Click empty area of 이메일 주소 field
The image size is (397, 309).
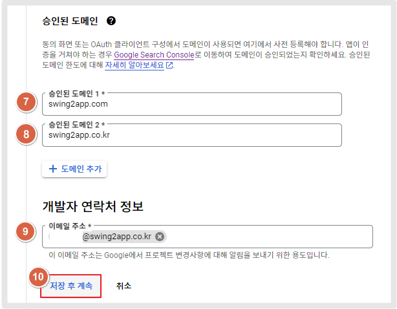[x=268, y=237]
